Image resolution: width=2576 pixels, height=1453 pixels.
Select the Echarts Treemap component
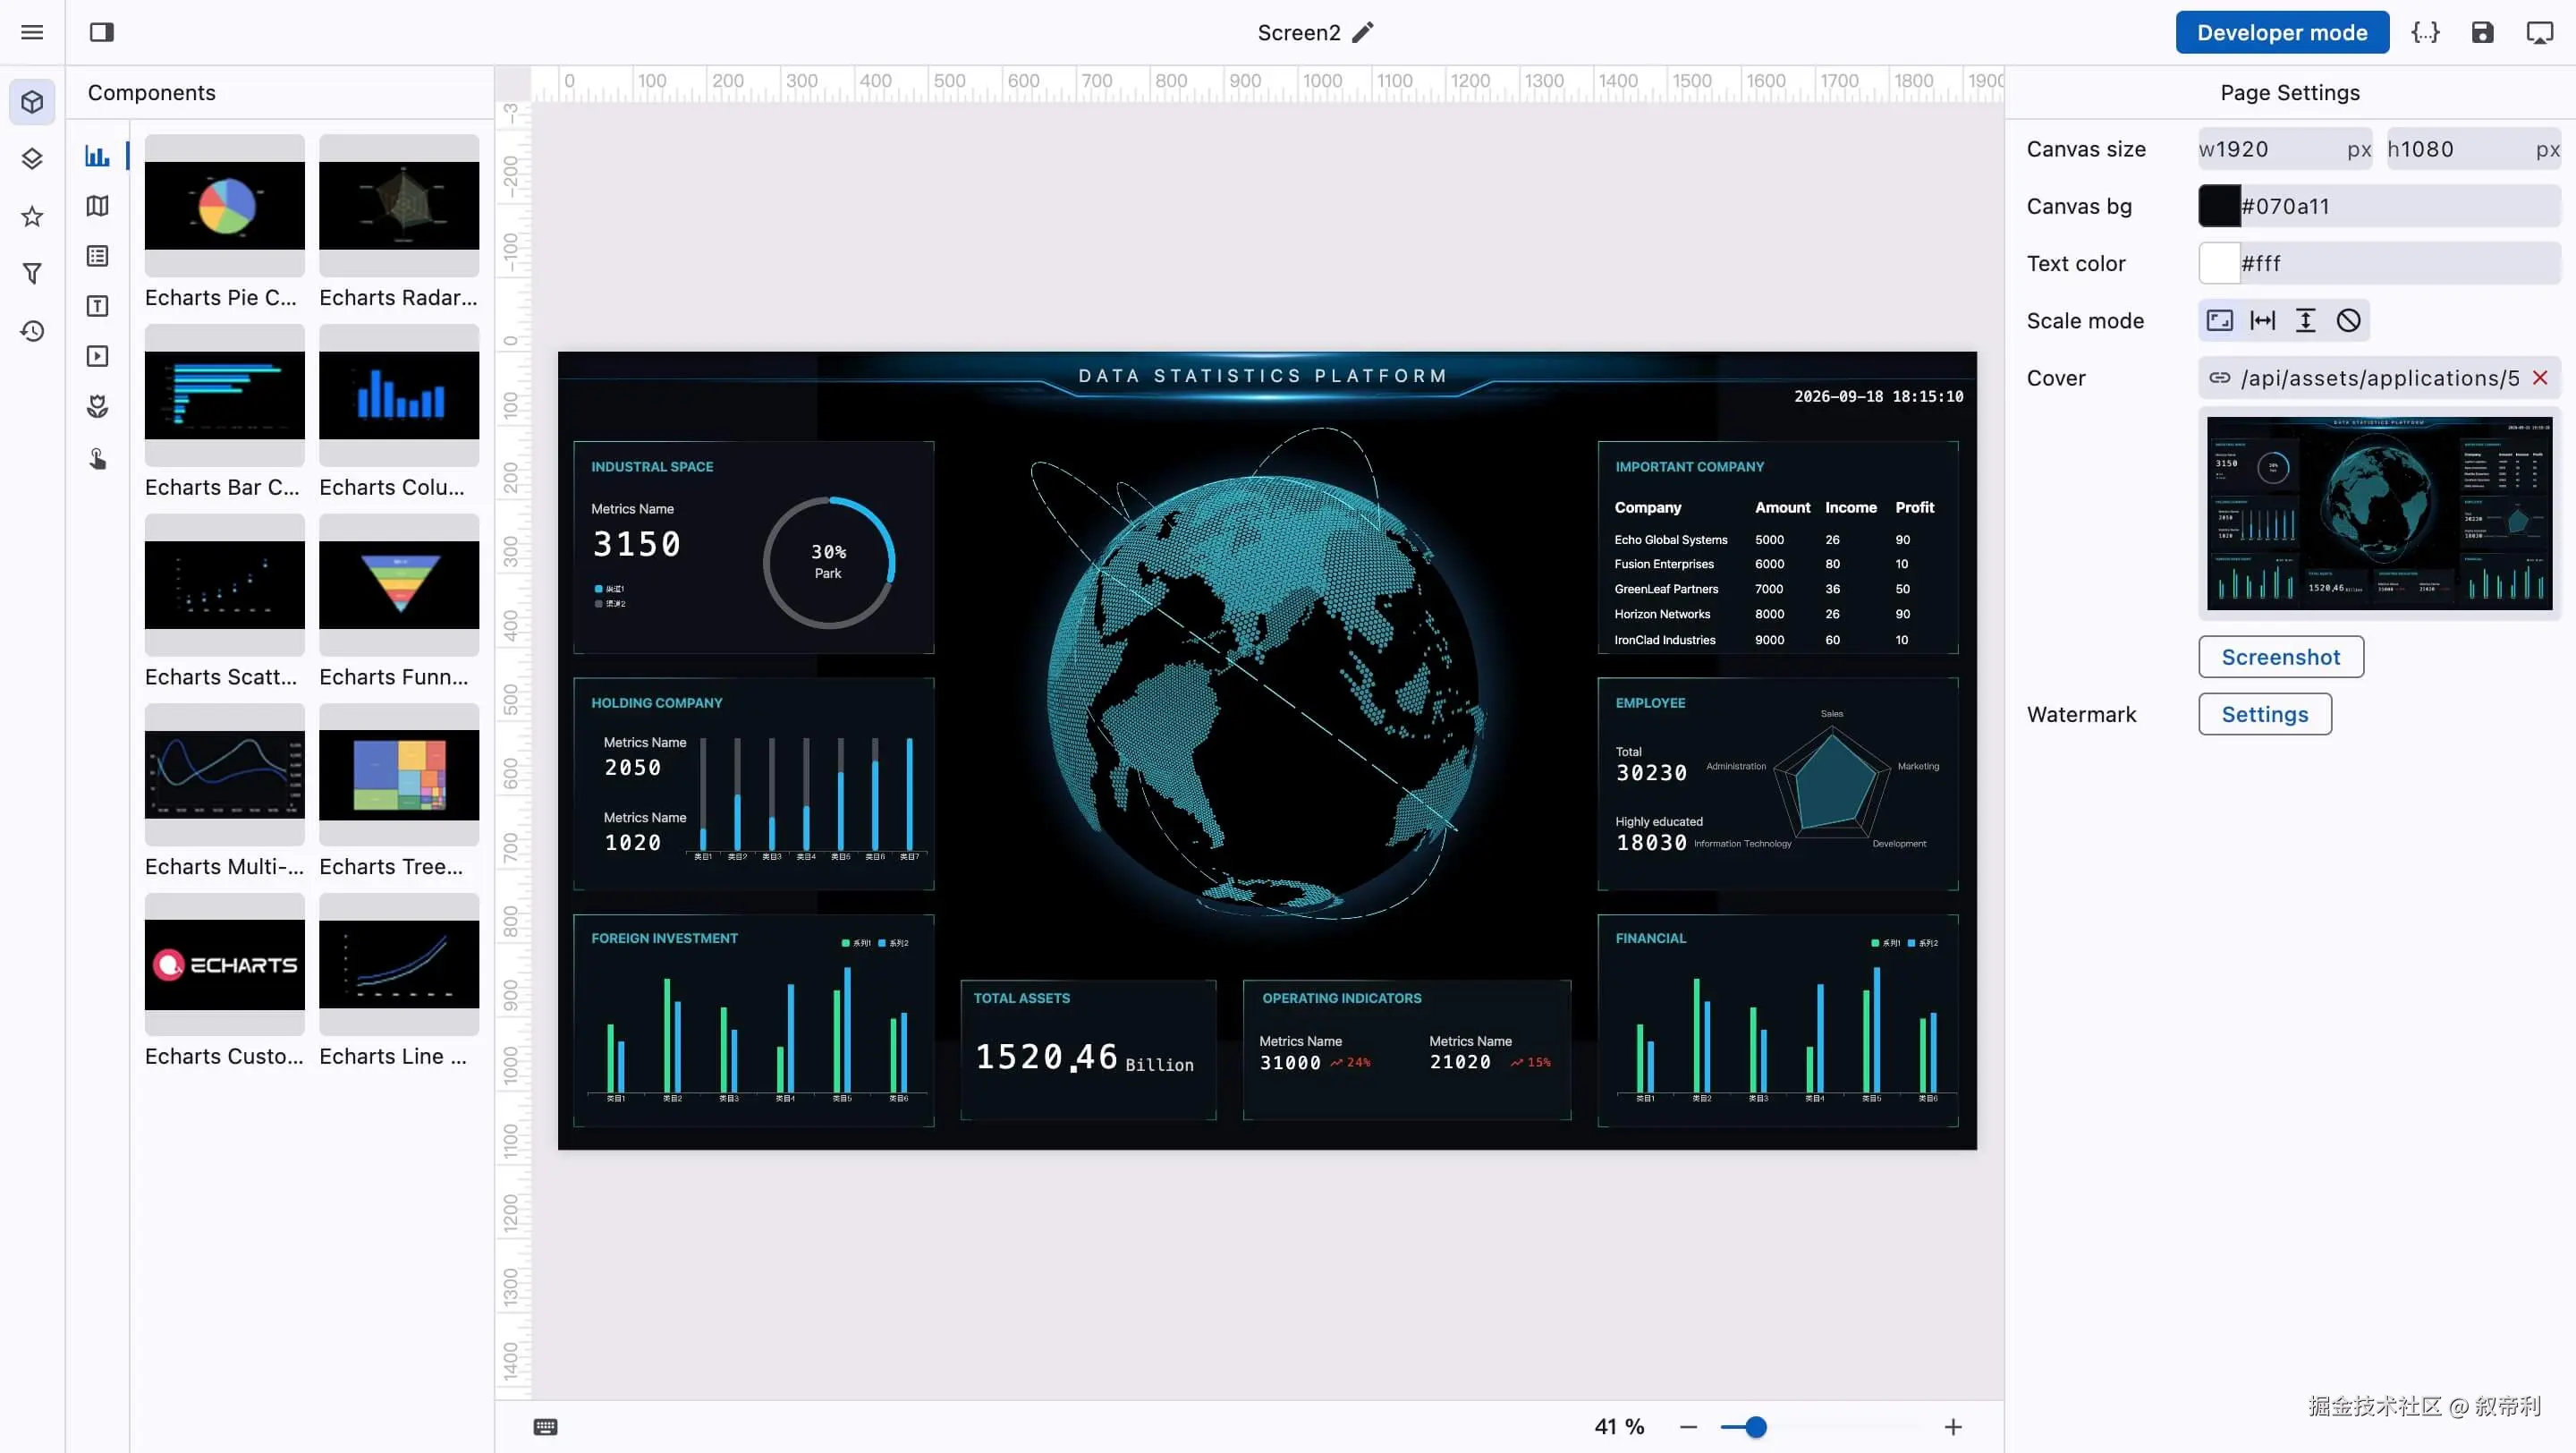[399, 792]
